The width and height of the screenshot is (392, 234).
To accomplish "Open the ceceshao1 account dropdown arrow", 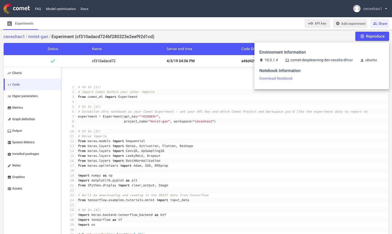I will click(386, 9).
